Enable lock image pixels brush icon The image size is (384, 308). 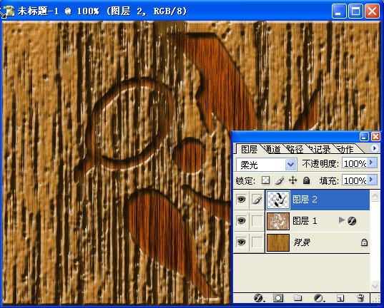coord(280,180)
